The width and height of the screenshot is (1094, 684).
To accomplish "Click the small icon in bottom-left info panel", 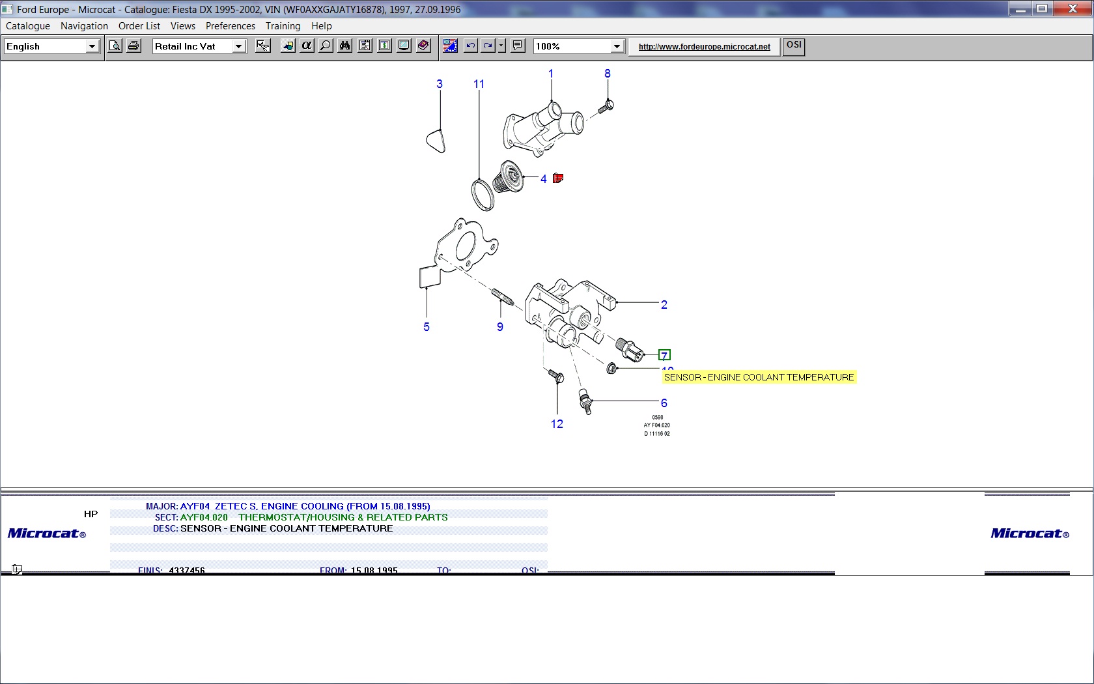I will [17, 569].
